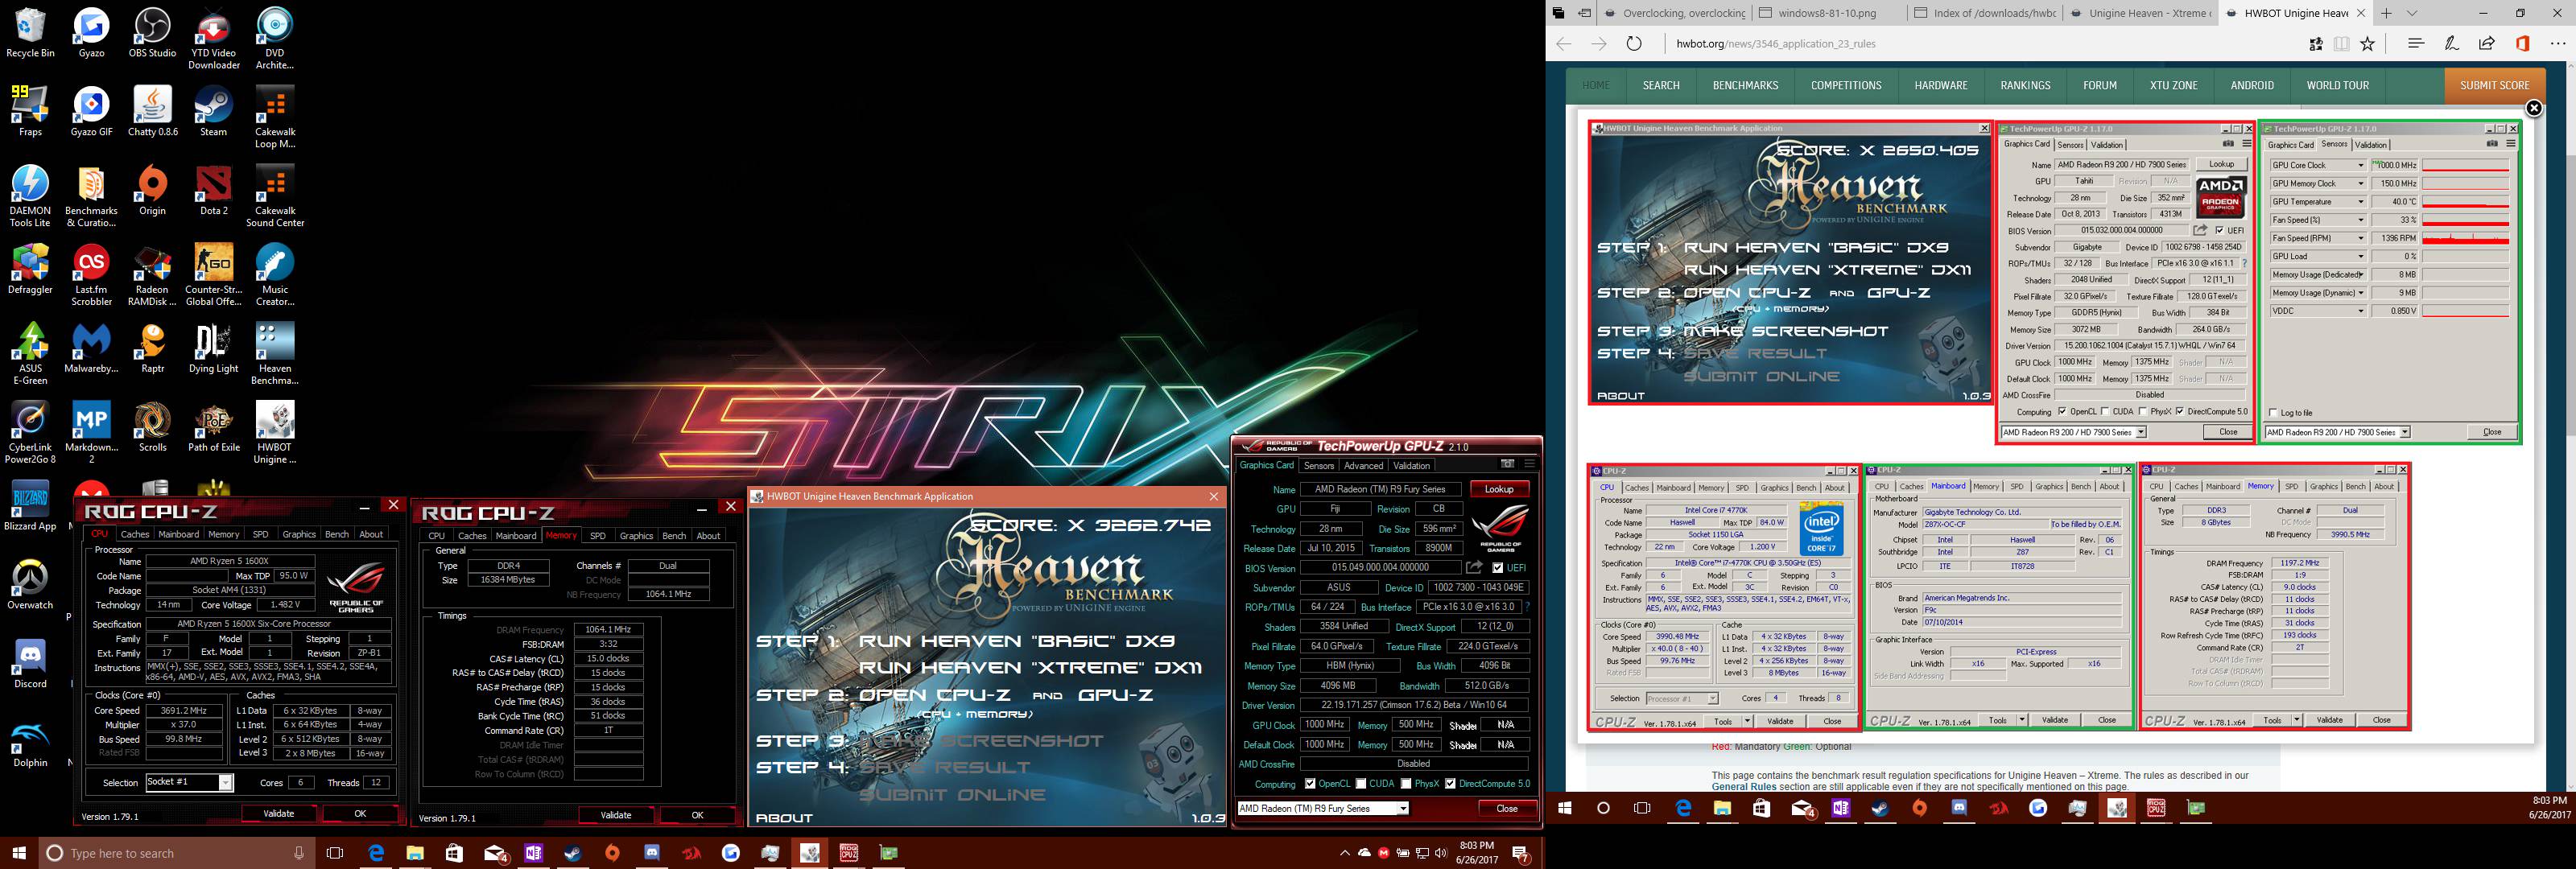This screenshot has width=2576, height=869.
Task: Check the PhysX box in ROG GPU-Z
Action: click(1406, 784)
